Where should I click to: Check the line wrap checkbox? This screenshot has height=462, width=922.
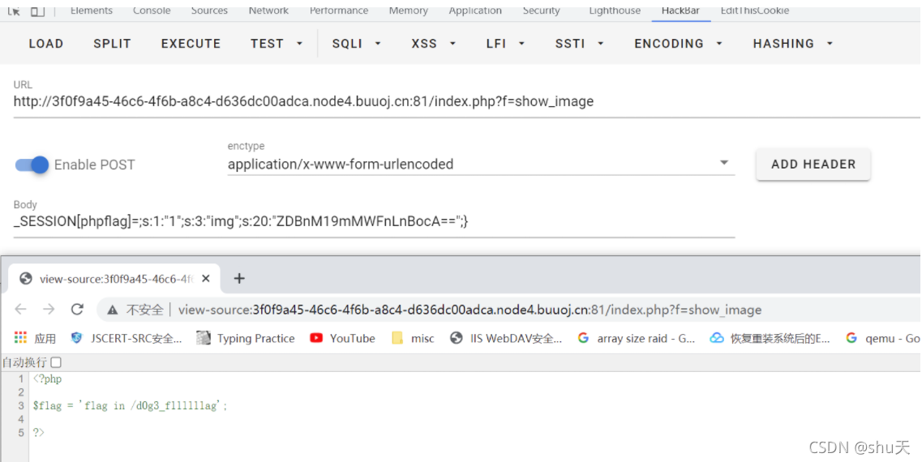[x=56, y=362]
